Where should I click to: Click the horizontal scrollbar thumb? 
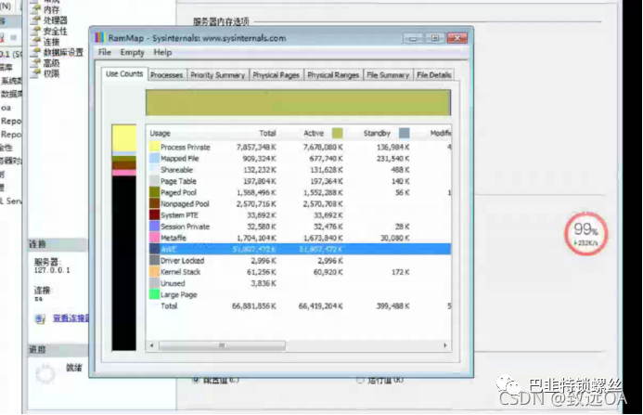tap(222, 345)
